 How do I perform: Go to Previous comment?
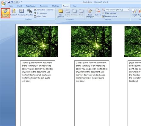click(x=74, y=12)
